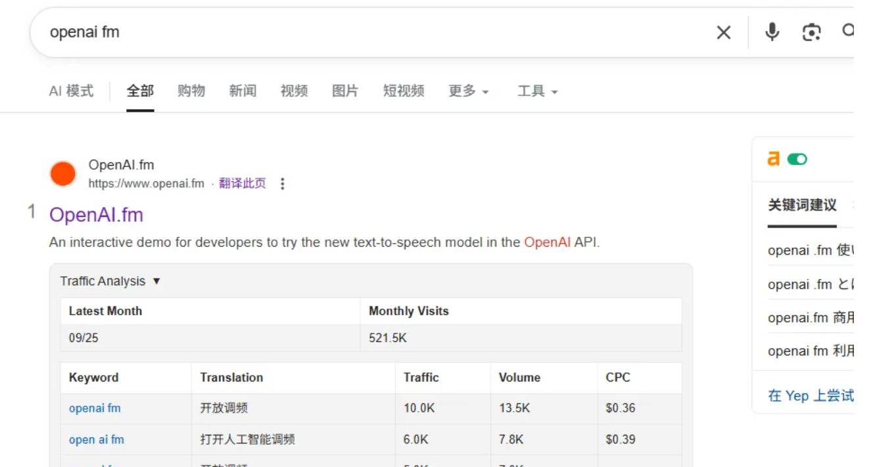Click the 'openai .fm と' keyword suggestion
Screen dimensions: 869x467
coord(810,284)
